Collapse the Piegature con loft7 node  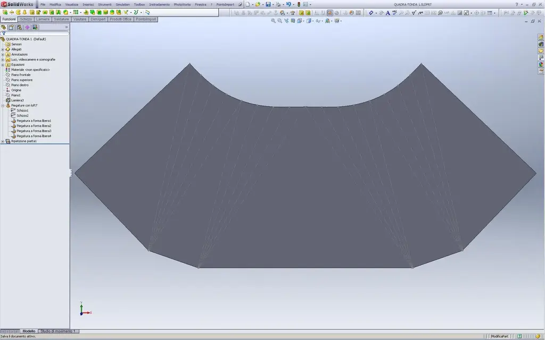pyautogui.click(x=3, y=106)
